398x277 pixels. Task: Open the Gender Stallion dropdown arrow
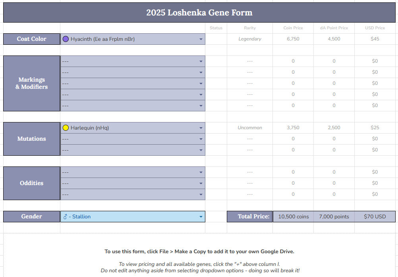(201, 217)
